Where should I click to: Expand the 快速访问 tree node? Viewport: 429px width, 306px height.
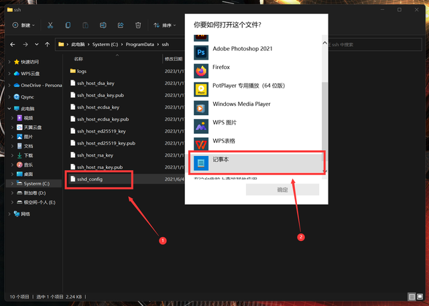9,62
